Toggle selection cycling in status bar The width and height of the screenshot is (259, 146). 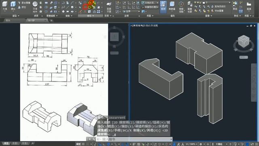point(143,144)
